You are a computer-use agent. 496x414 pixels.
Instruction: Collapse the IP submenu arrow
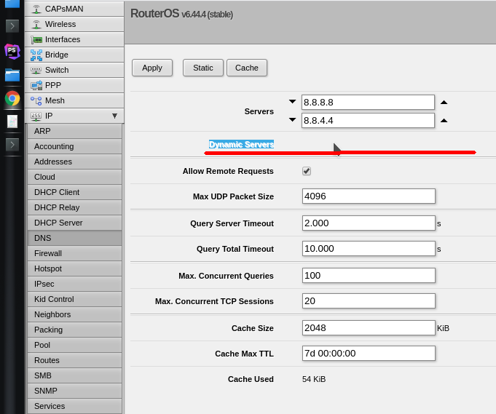click(115, 116)
